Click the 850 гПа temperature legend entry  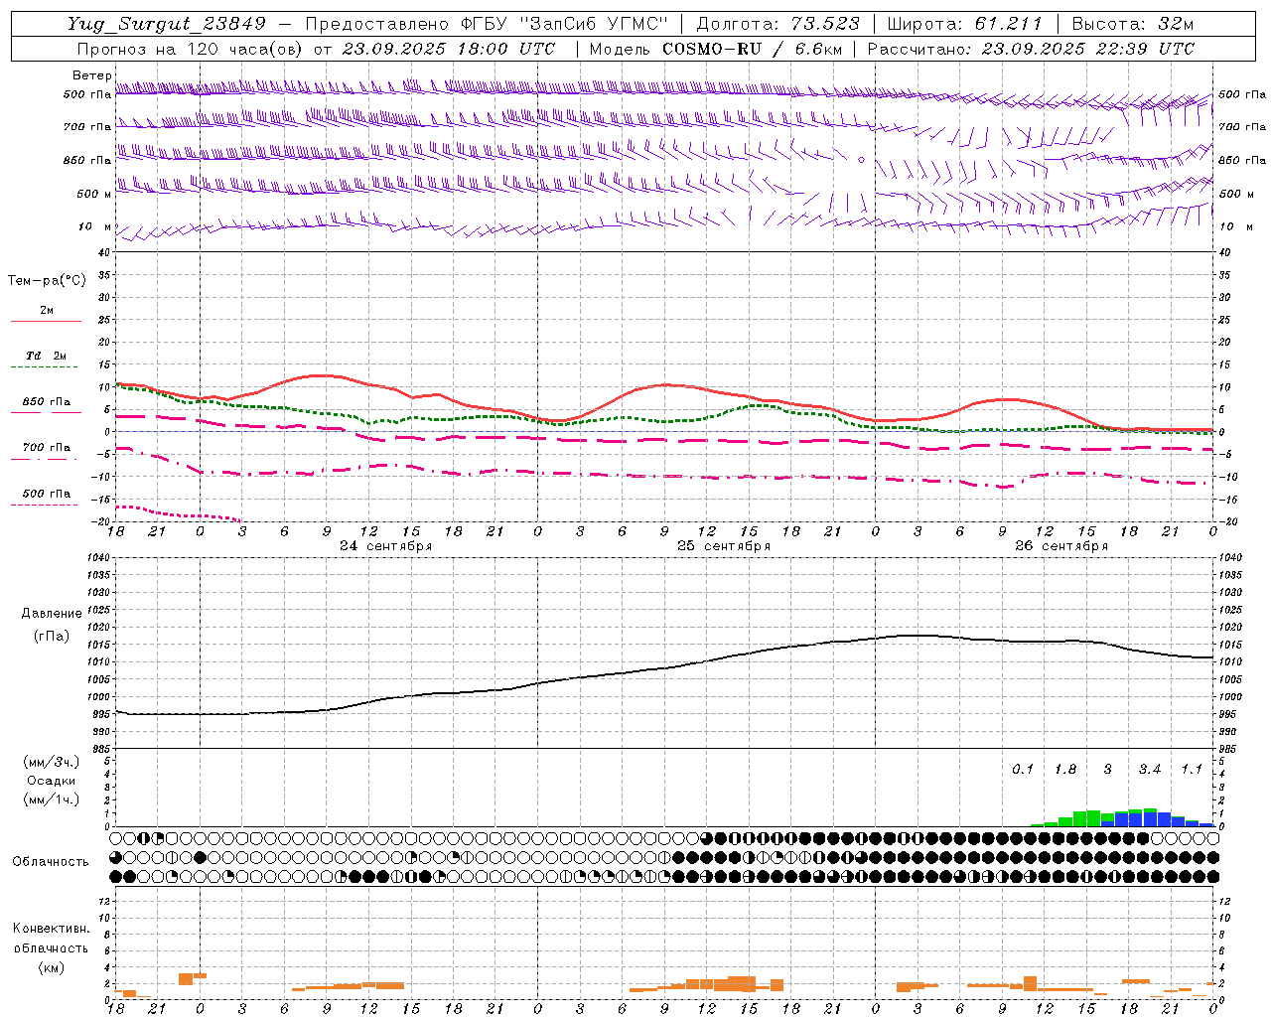coord(46,401)
